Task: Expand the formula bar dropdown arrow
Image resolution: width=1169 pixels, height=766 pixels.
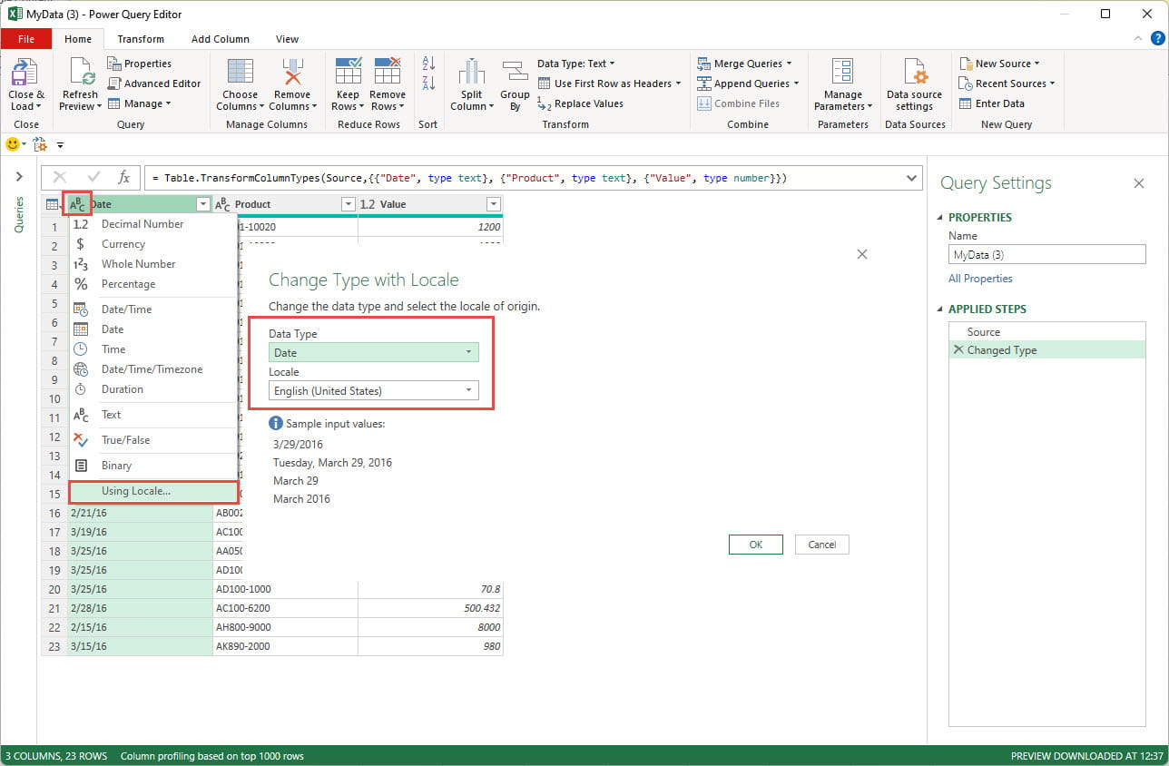Action: click(912, 178)
